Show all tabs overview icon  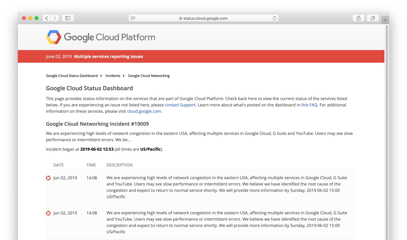point(373,18)
